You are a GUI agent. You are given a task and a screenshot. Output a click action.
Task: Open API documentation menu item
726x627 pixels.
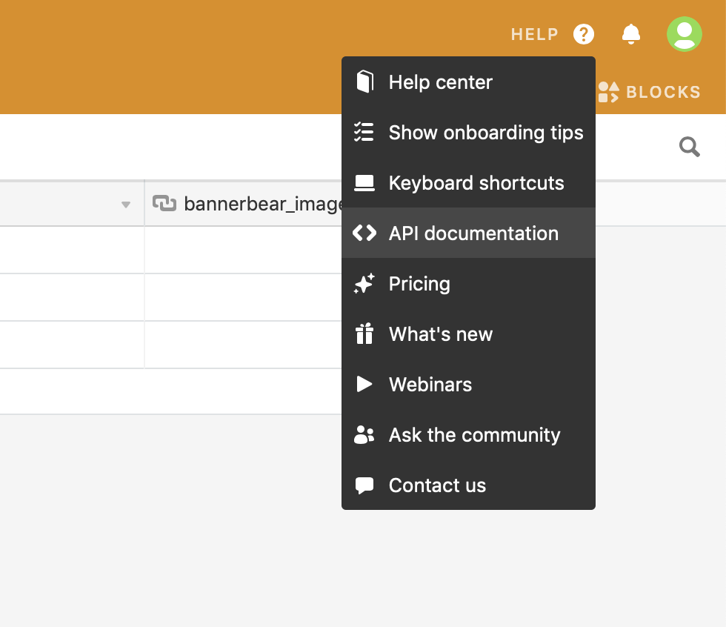coord(473,233)
